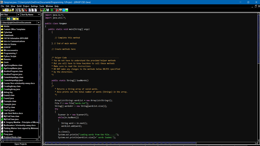Undo the last edit with the red arrow
The height and width of the screenshot is (146, 260).
[x=26, y=10]
